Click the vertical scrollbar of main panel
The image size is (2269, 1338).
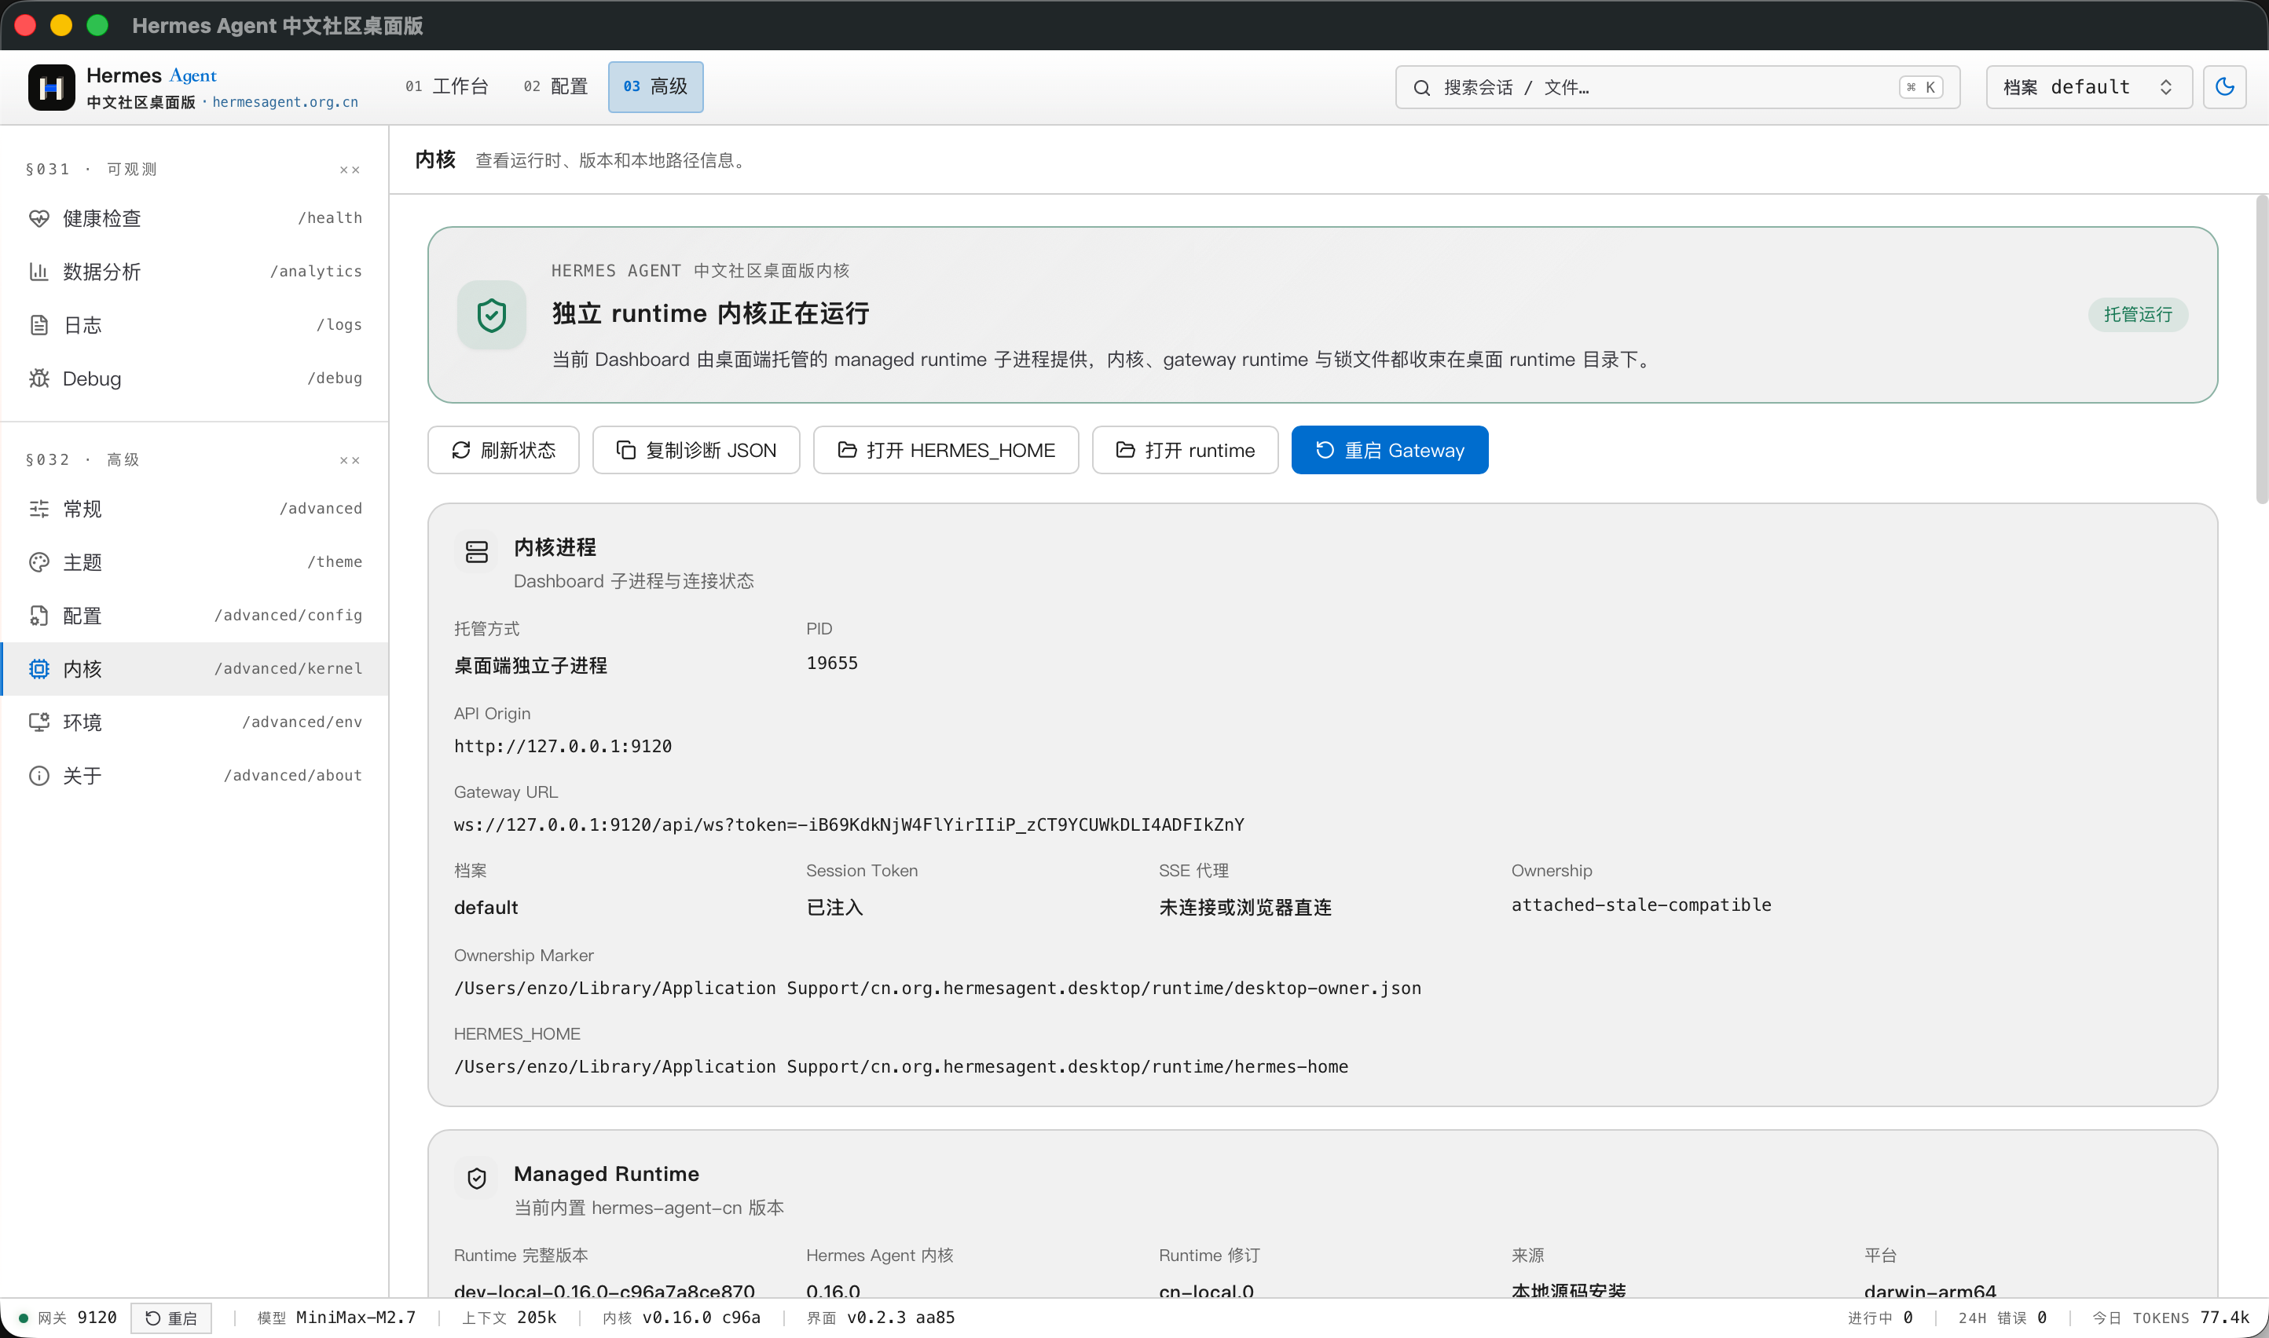tap(2261, 350)
